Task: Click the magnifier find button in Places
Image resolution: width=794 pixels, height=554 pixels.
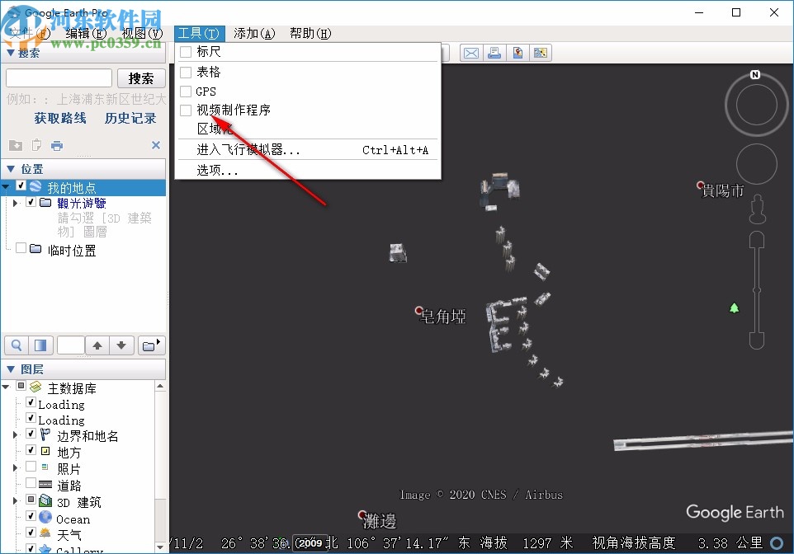Action: tap(17, 345)
